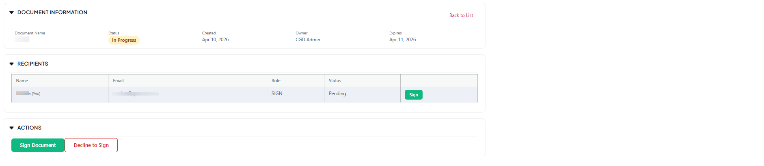This screenshot has width=764, height=166.
Task: Click the owner CGD Admin
Action: pyautogui.click(x=308, y=40)
